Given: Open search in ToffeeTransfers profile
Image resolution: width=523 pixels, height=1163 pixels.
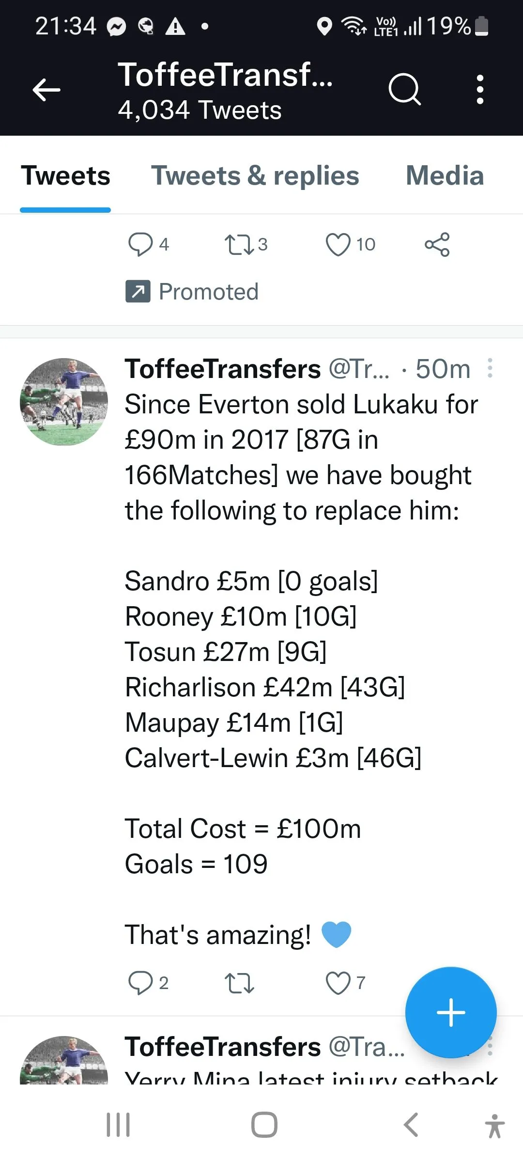Looking at the screenshot, I should click(x=404, y=90).
